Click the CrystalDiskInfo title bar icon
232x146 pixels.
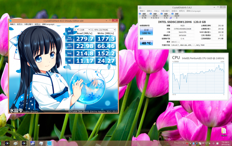tap(140, 7)
